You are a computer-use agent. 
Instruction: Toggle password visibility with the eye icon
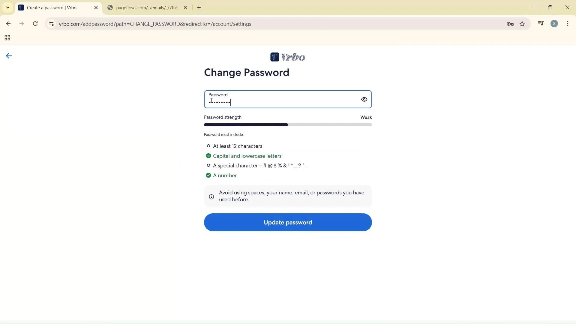pyautogui.click(x=364, y=99)
